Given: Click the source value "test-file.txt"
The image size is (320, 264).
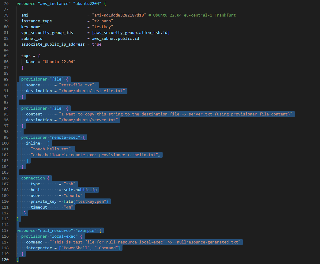Looking at the screenshot, I should [77, 85].
